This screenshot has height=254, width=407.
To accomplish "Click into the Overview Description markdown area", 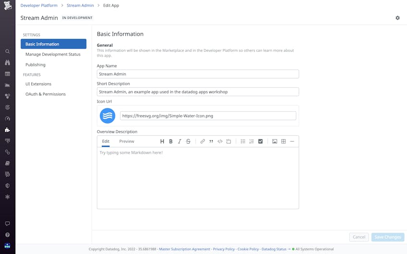I will [x=198, y=178].
